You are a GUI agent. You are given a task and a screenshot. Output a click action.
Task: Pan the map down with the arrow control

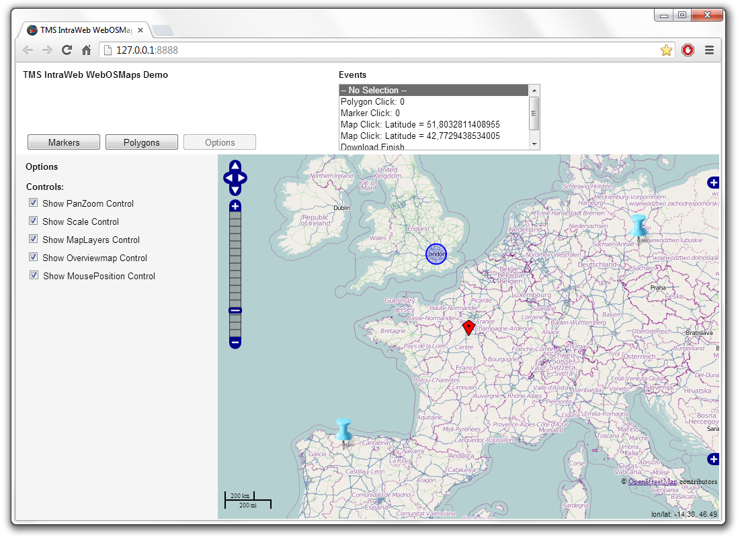tap(235, 190)
